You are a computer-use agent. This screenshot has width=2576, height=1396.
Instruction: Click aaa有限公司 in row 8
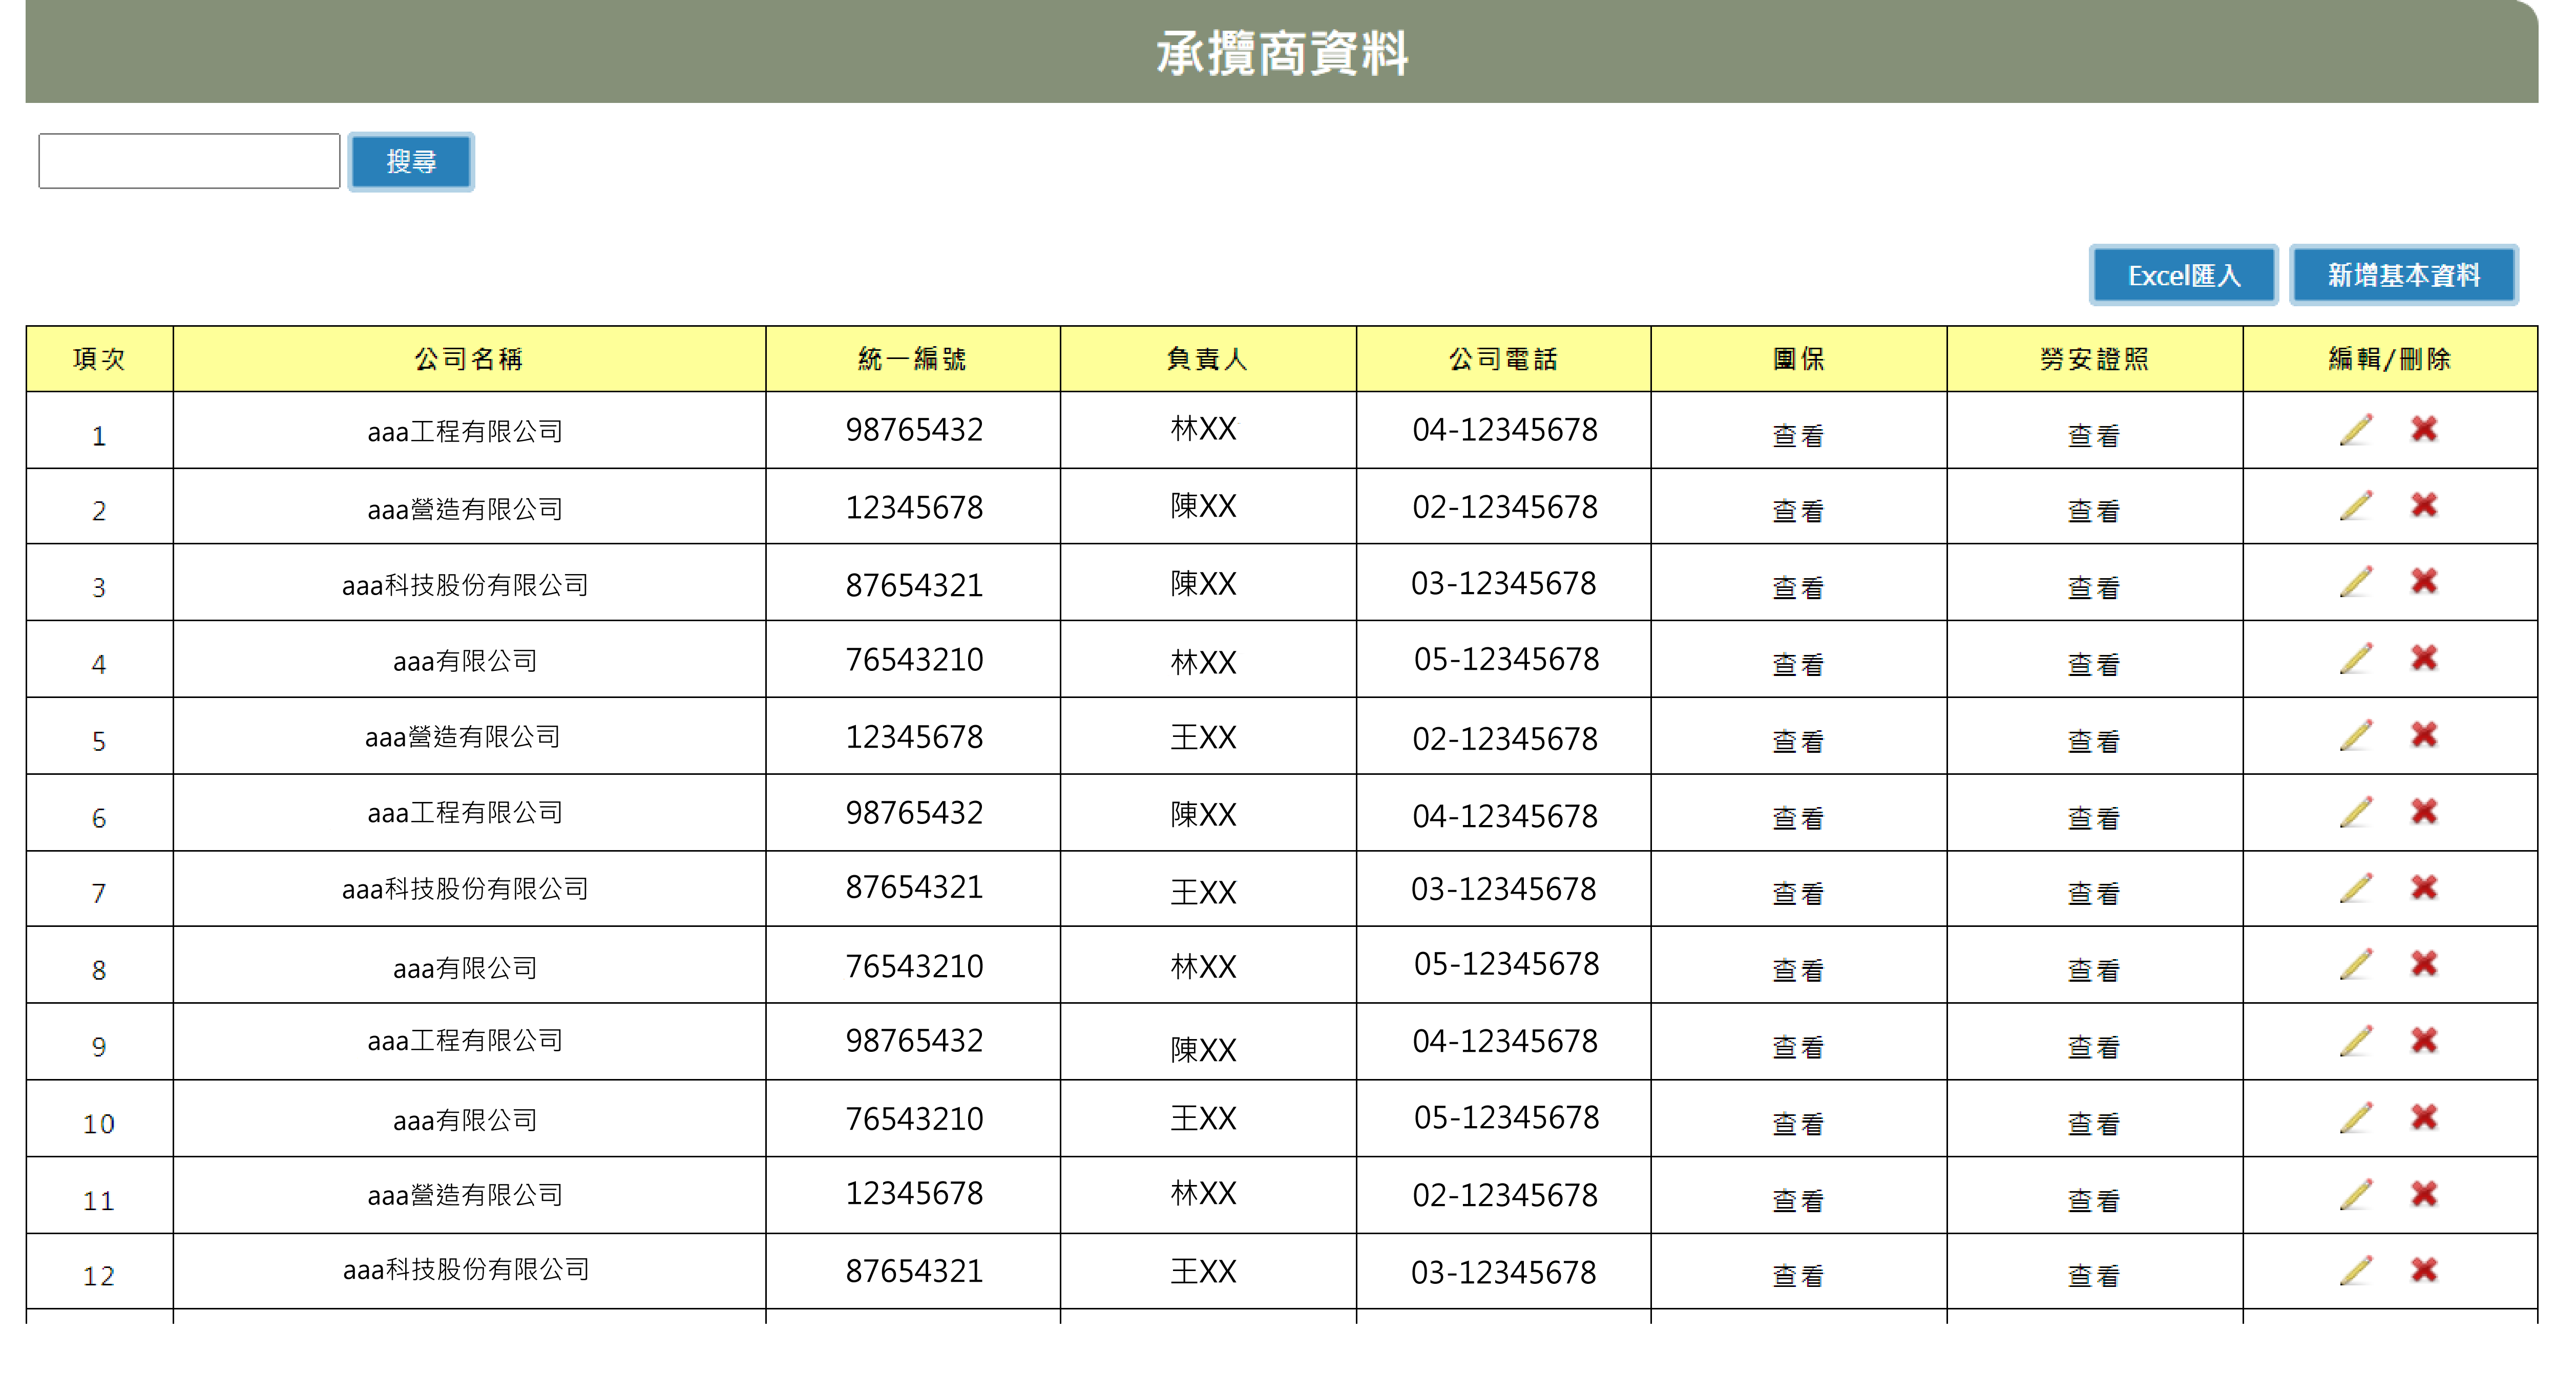pos(465,968)
